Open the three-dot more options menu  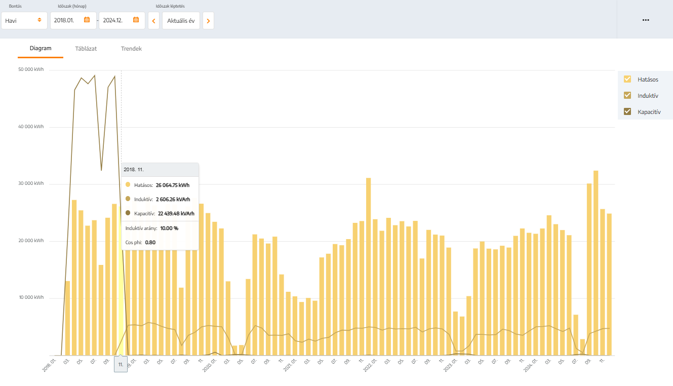click(x=645, y=20)
